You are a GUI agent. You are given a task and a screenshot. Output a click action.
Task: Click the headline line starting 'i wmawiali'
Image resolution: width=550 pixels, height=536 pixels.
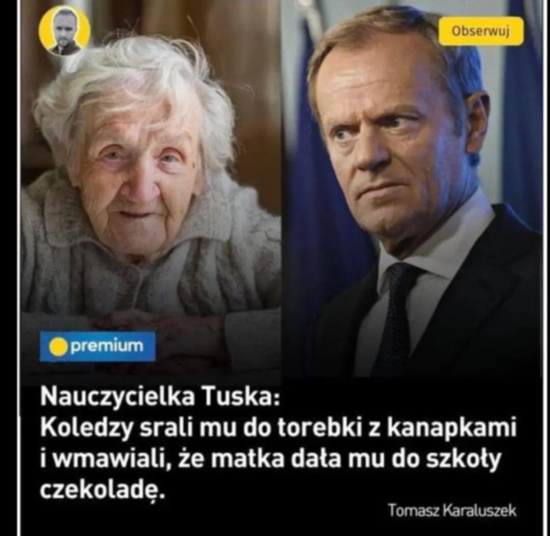pyautogui.click(x=271, y=459)
